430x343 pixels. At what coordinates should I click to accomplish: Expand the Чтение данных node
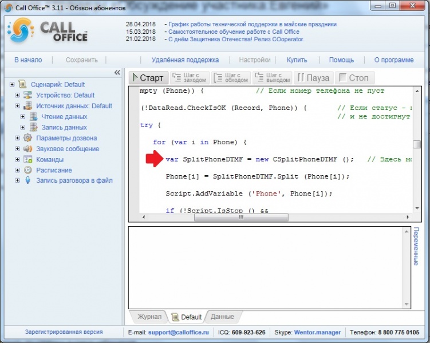23,116
